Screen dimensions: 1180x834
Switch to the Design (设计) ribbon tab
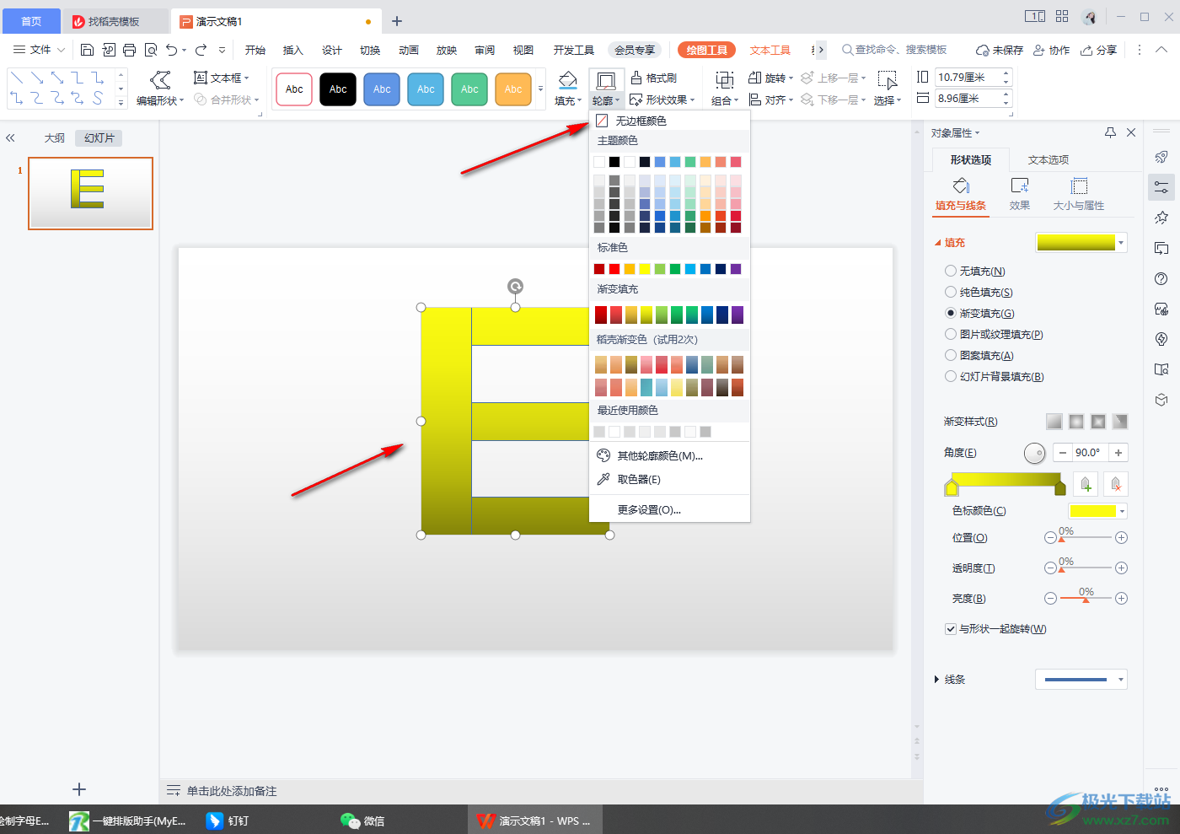coord(332,50)
